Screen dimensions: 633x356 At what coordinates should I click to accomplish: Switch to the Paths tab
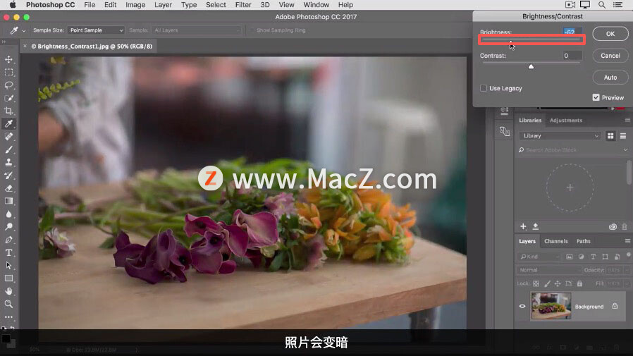click(584, 241)
